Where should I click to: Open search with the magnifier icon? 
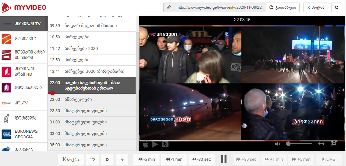click(x=337, y=7)
